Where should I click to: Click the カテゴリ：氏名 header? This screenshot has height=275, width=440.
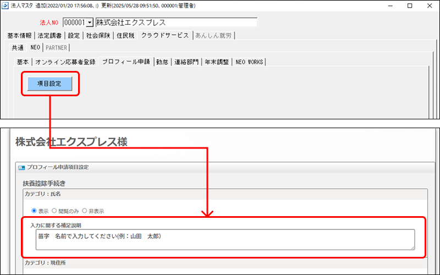point(226,194)
